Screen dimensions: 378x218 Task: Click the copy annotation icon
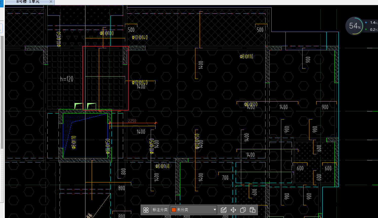tap(243, 210)
